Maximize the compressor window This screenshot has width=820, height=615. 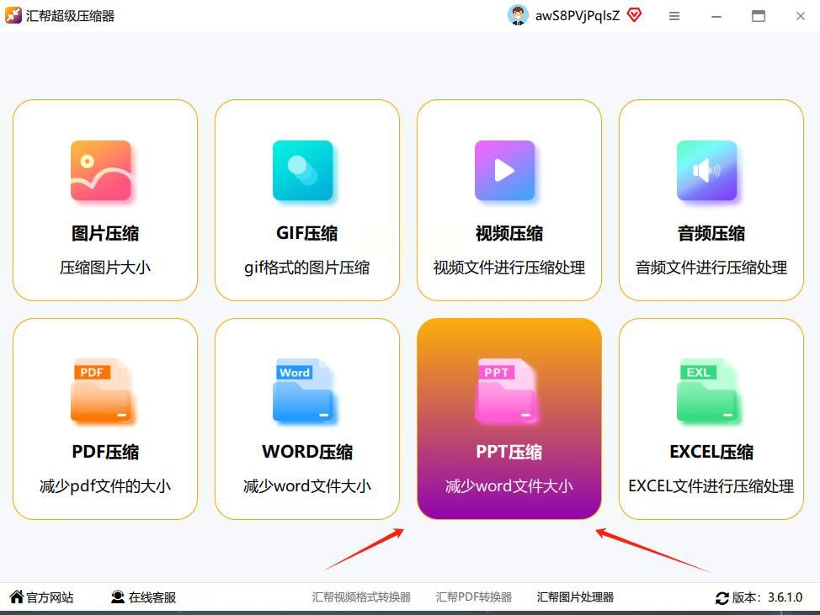click(x=759, y=16)
